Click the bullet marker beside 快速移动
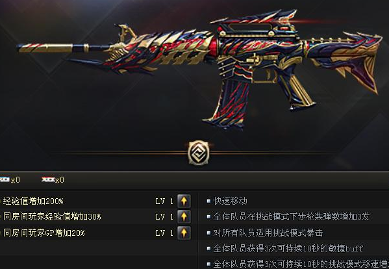Image resolution: width=389 pixels, height=269 pixels. click(x=209, y=201)
